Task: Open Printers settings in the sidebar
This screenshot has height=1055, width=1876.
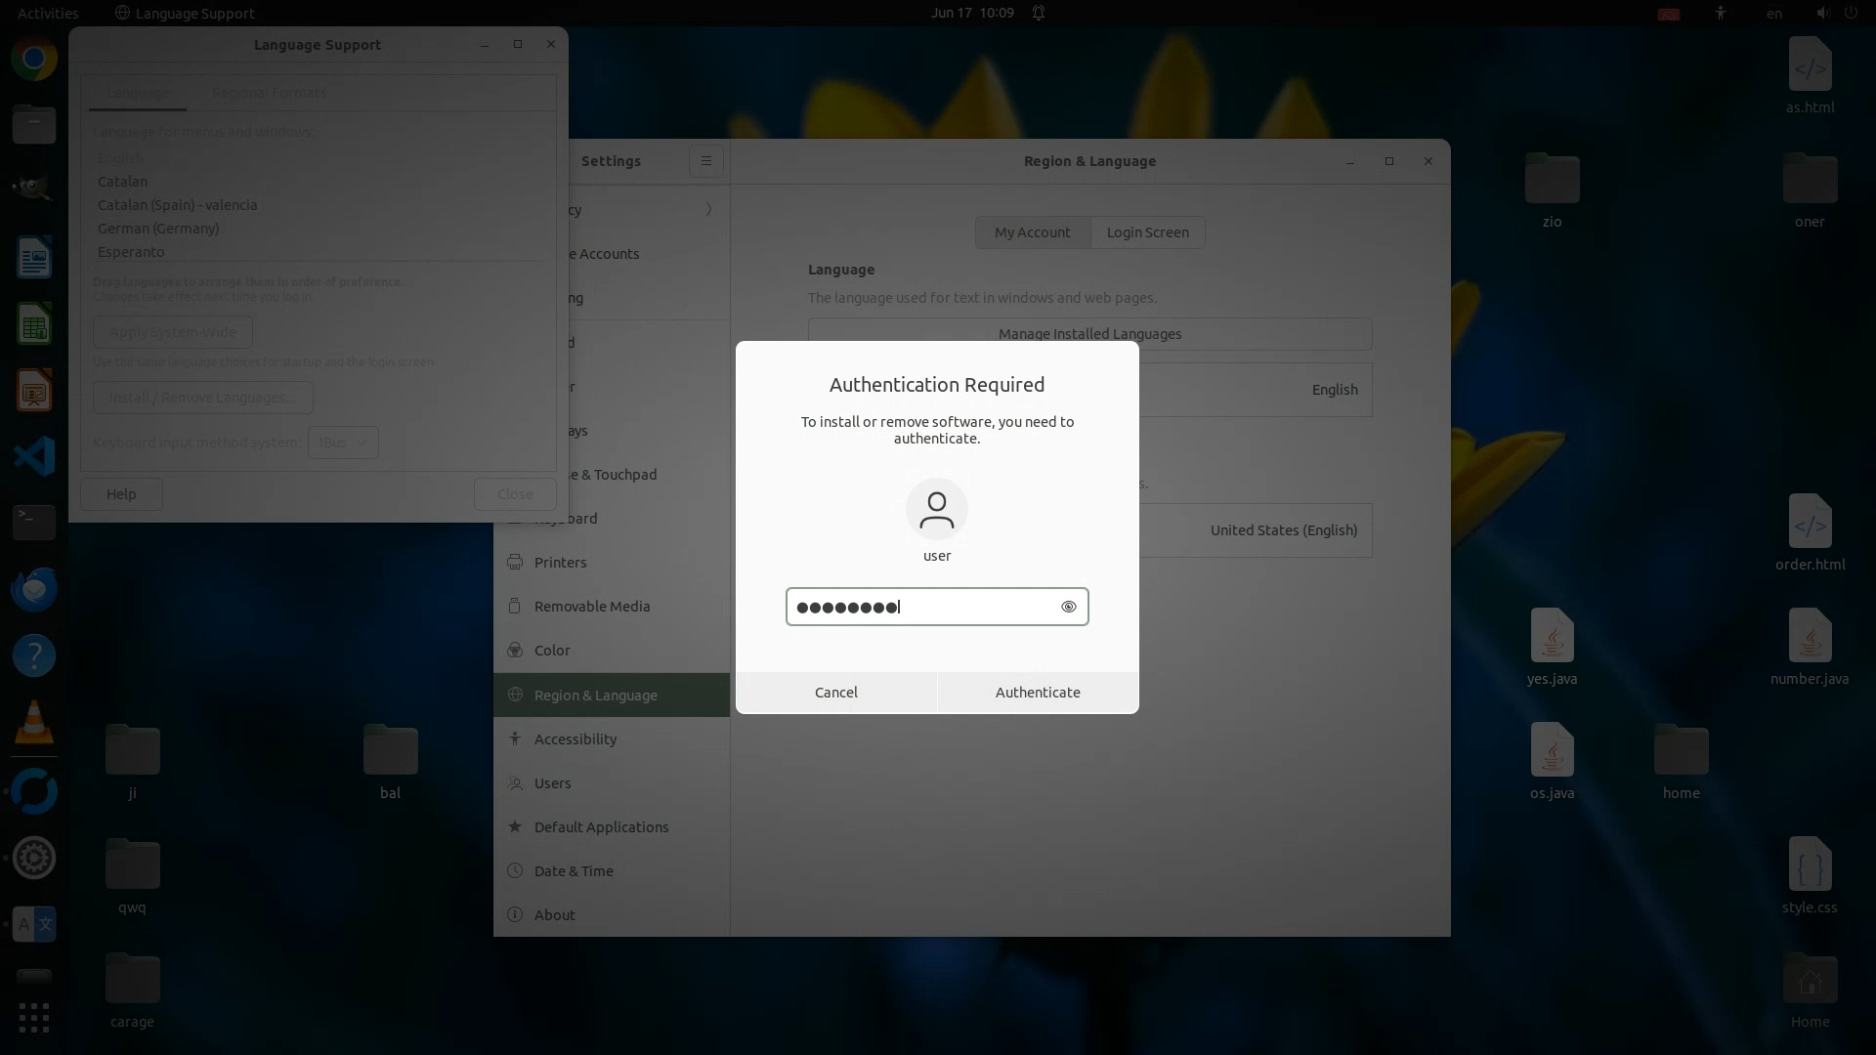Action: coord(560,563)
